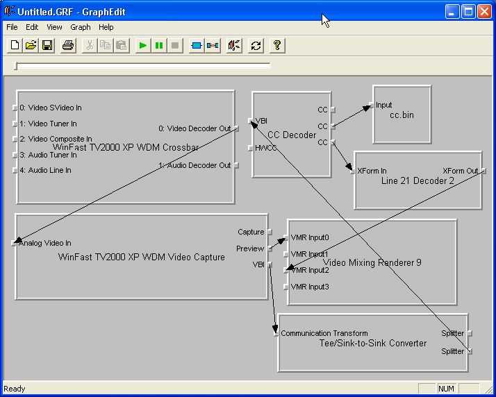Select the Input pin on cc.bin
The width and height of the screenshot is (496, 397).
(371, 105)
